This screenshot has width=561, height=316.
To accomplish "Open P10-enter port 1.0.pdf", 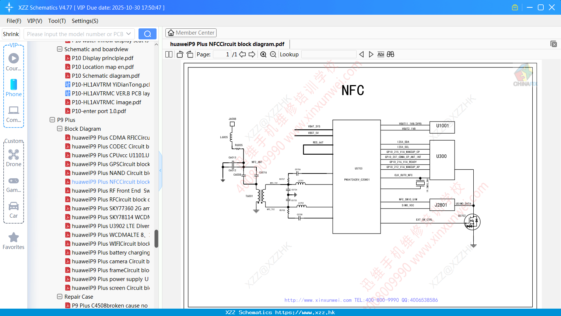I will [x=99, y=111].
